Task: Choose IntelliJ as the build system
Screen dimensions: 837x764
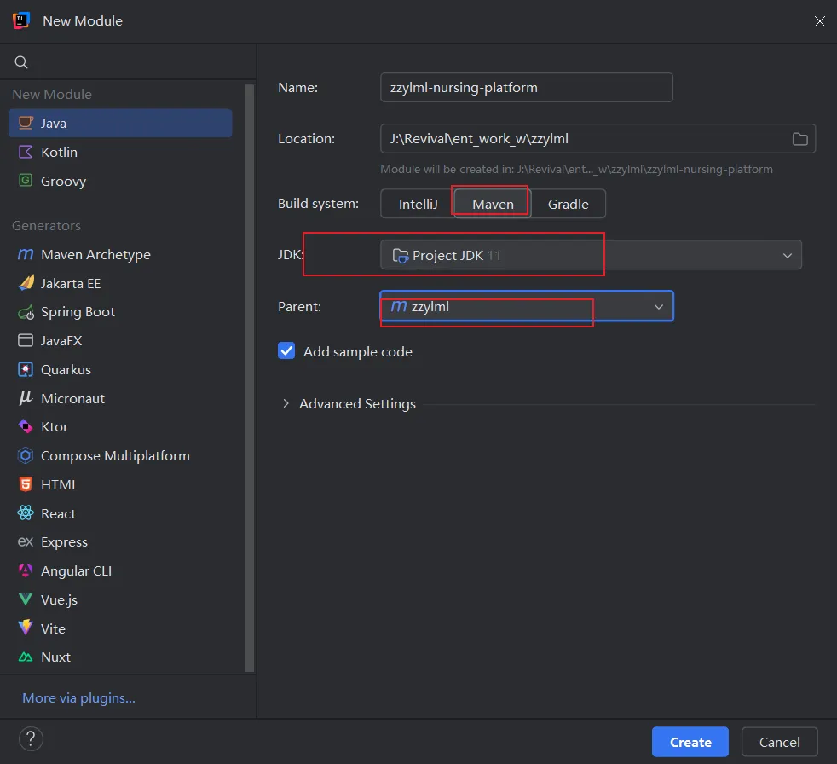Action: 418,205
